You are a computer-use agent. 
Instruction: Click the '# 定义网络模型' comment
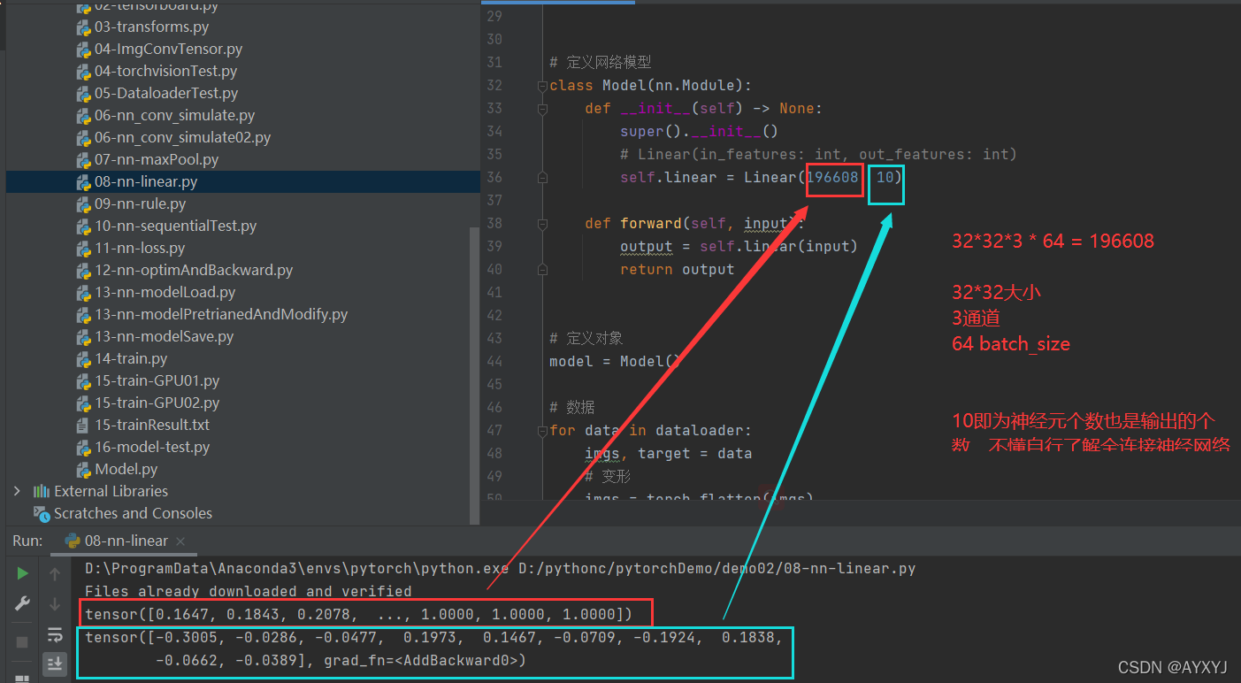(600, 63)
